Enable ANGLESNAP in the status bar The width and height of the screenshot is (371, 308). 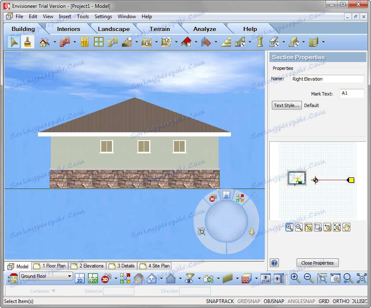point(301,301)
